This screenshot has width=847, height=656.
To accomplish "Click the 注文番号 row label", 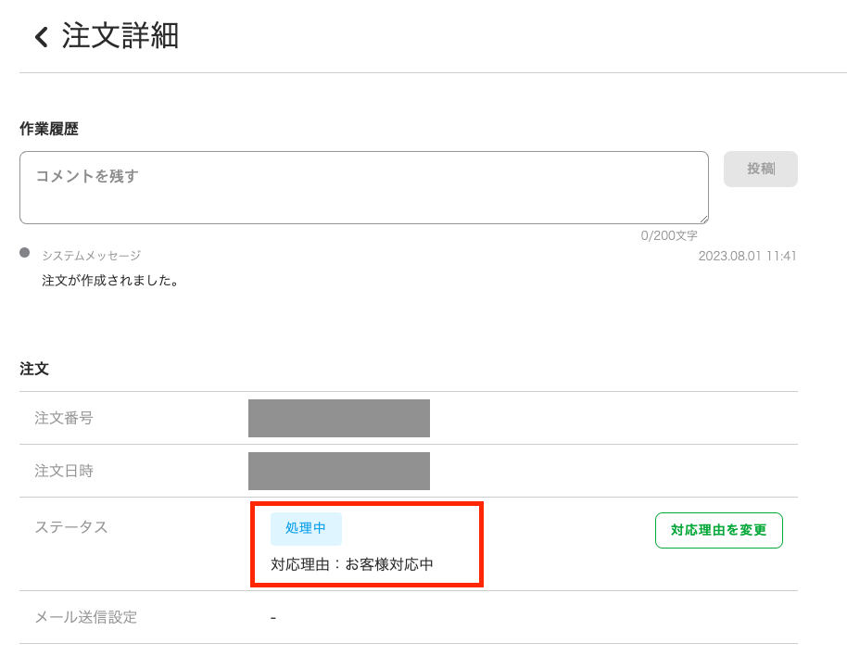I will [x=64, y=418].
